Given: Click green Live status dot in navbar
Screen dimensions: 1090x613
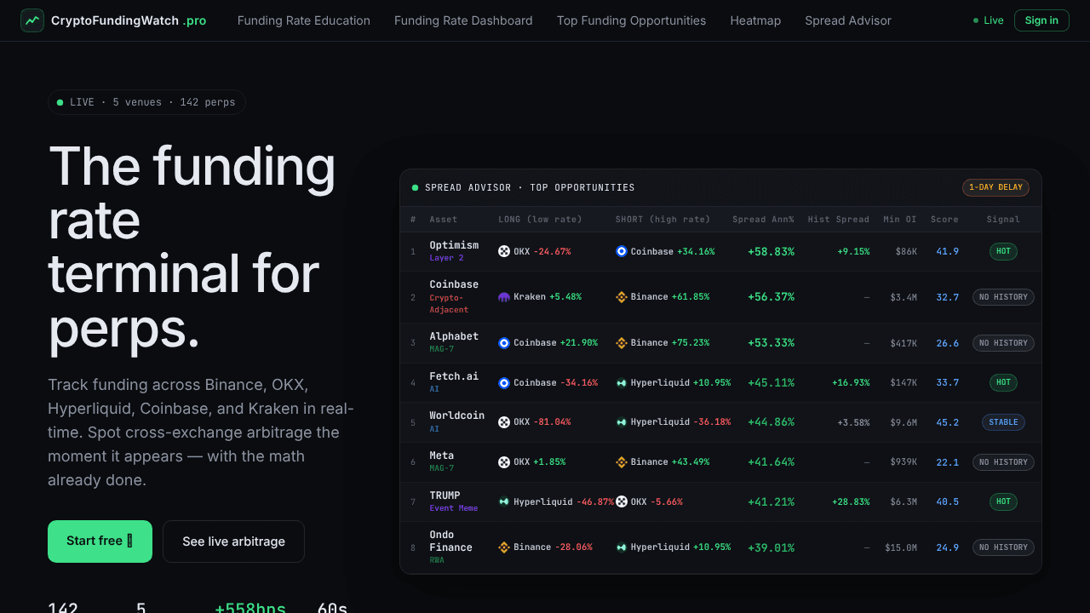Looking at the screenshot, I should pos(976,20).
